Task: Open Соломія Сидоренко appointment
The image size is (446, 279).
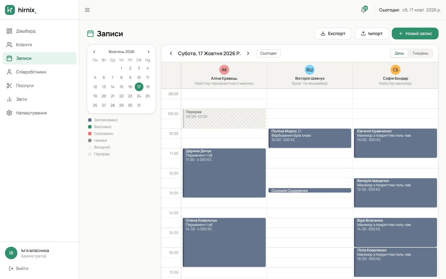Action: point(310,191)
